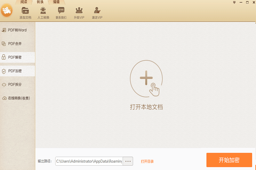Image resolution: width=256 pixels, height=170 pixels.
Task: Click the 联系我们 chat bubble icon
Action: [61, 11]
